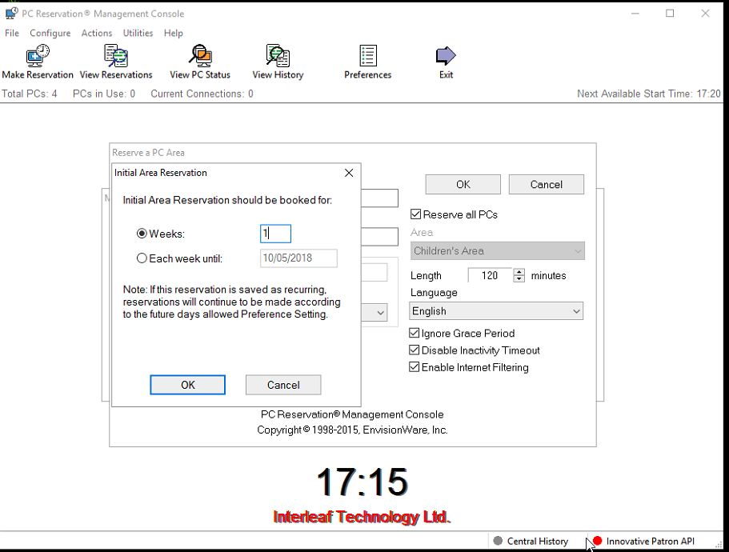The width and height of the screenshot is (729, 552).
Task: Open the Actions menu
Action: point(97,33)
